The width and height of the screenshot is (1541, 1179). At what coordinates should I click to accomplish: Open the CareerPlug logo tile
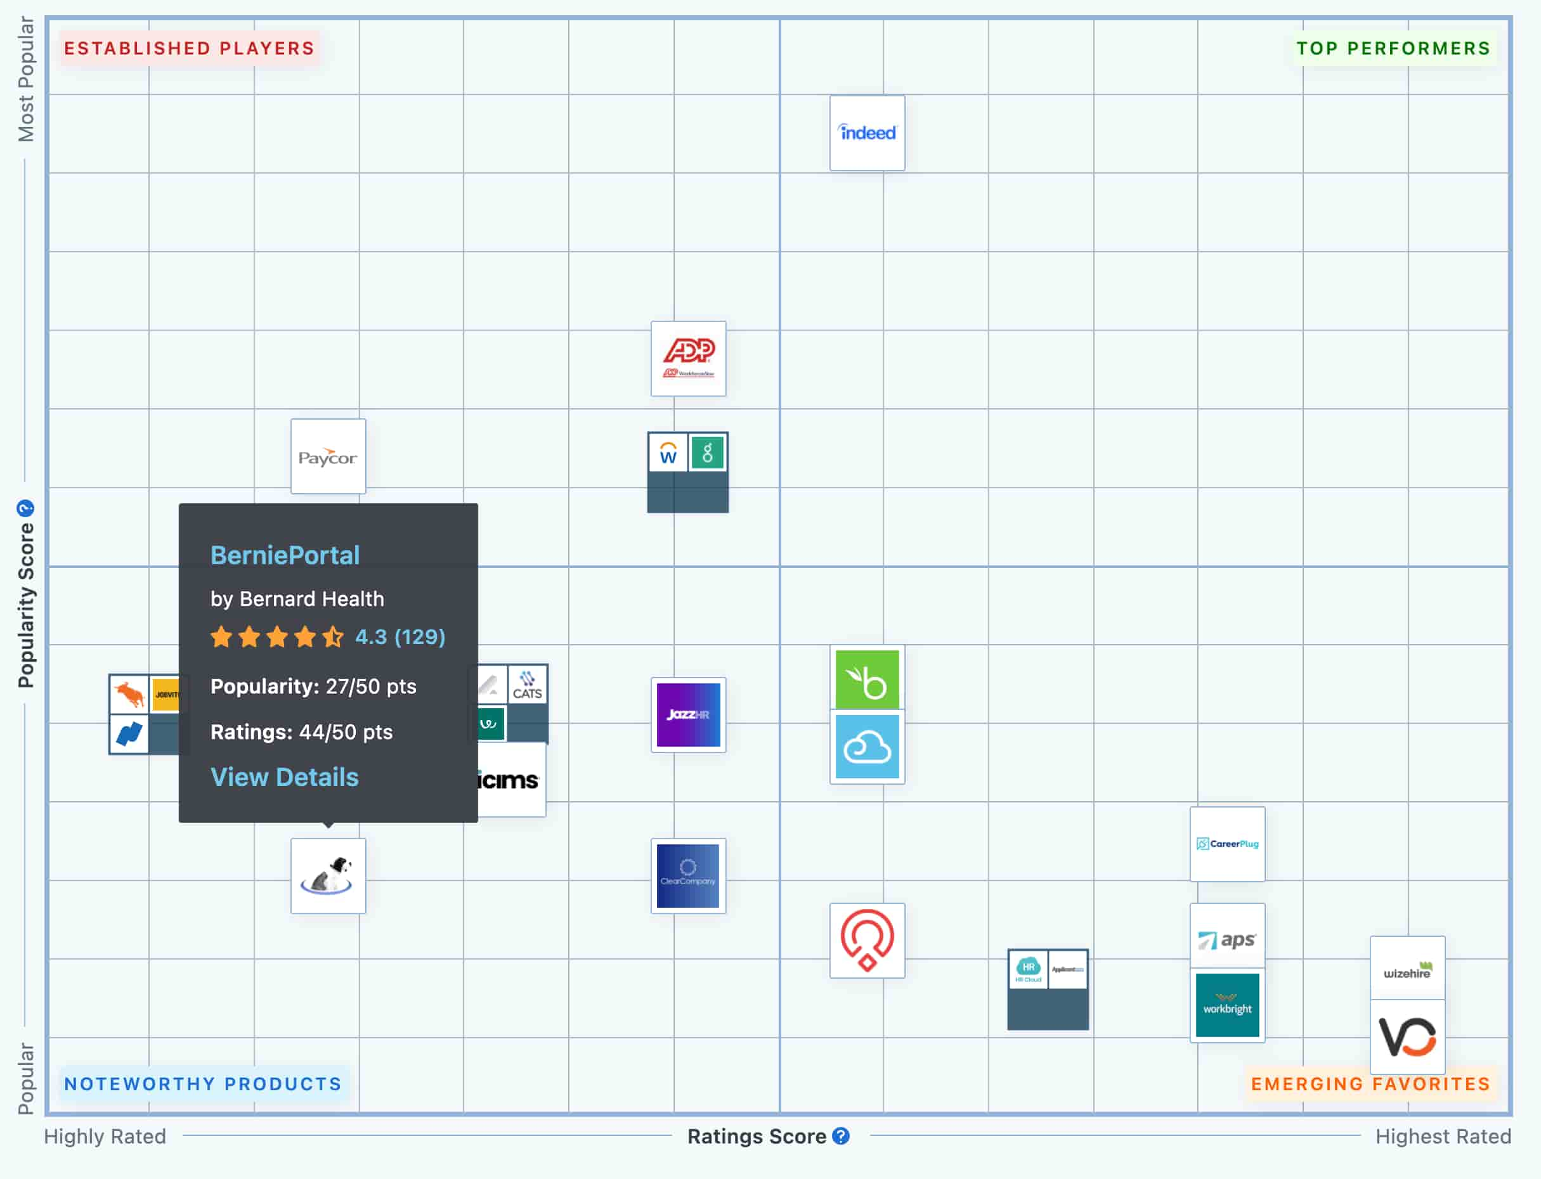pos(1227,844)
